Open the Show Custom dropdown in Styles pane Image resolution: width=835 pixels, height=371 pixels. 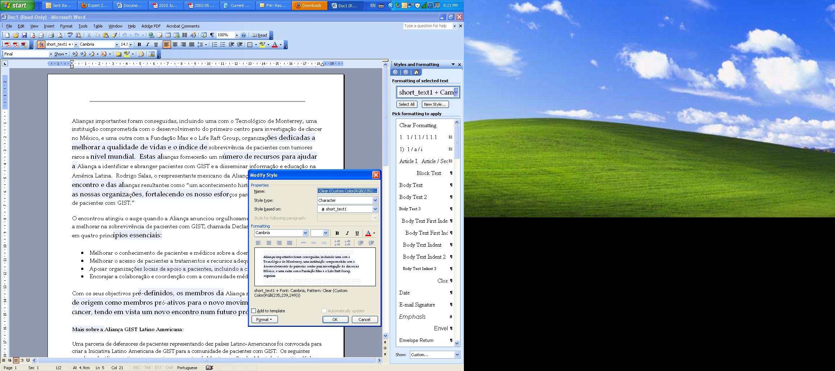(457, 355)
